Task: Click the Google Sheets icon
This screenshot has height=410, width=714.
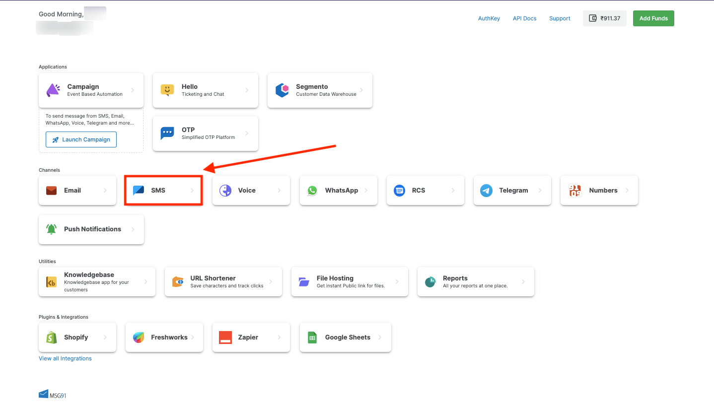Action: coord(312,338)
